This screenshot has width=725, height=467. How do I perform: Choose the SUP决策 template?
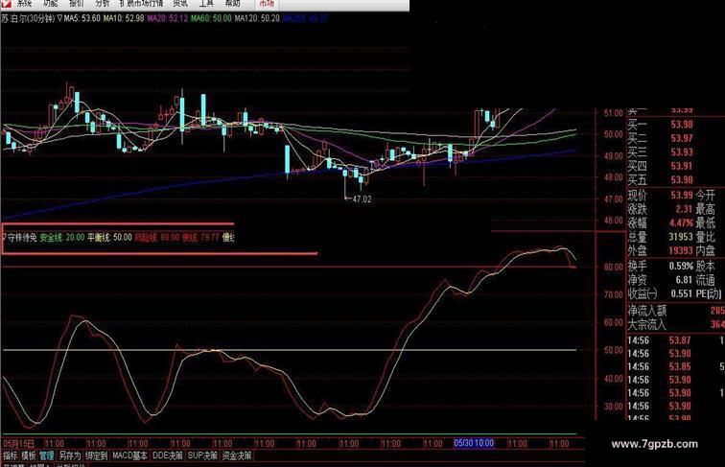pyautogui.click(x=202, y=455)
